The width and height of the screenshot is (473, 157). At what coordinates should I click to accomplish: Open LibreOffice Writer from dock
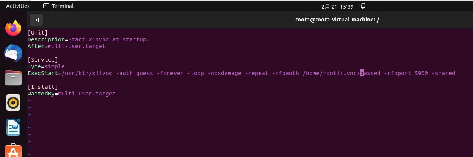tap(13, 127)
